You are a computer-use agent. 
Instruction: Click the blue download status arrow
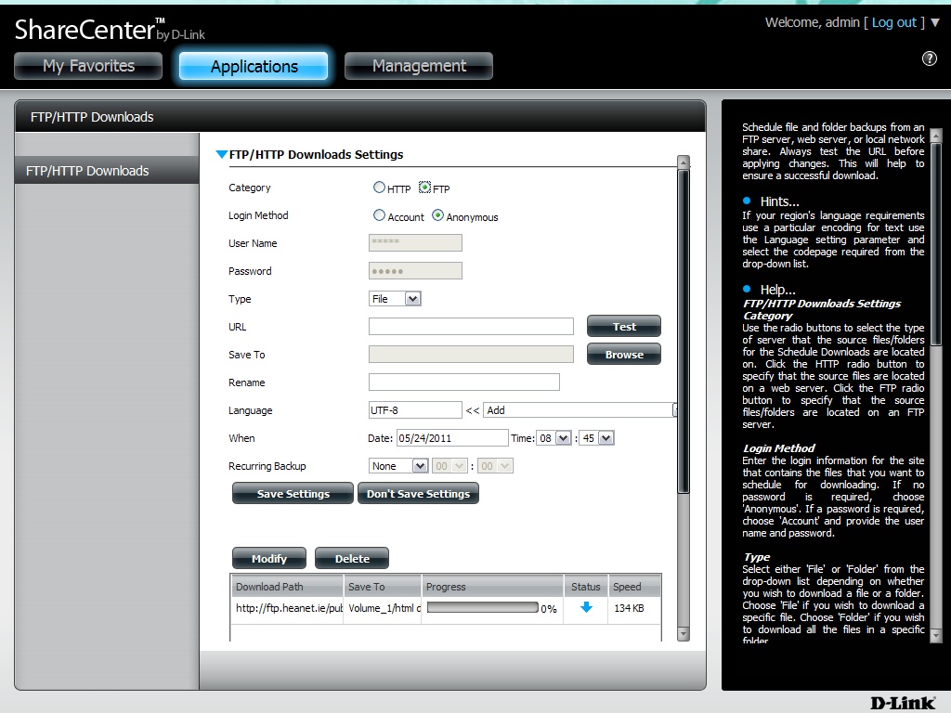click(586, 607)
